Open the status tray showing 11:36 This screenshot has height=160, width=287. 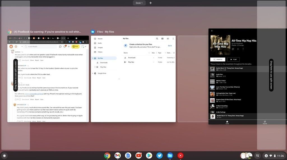(x=274, y=156)
